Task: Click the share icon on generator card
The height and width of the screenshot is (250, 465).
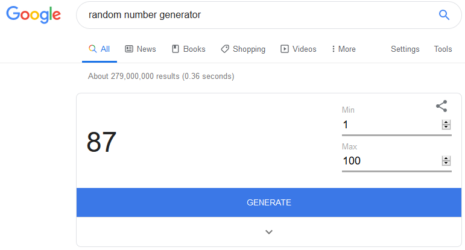Action: pos(441,106)
